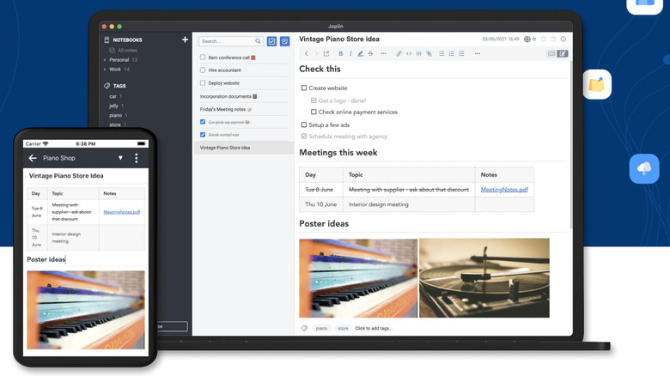Select the 'piano' tag in sidebar
This screenshot has width=670, height=376.
coord(115,115)
